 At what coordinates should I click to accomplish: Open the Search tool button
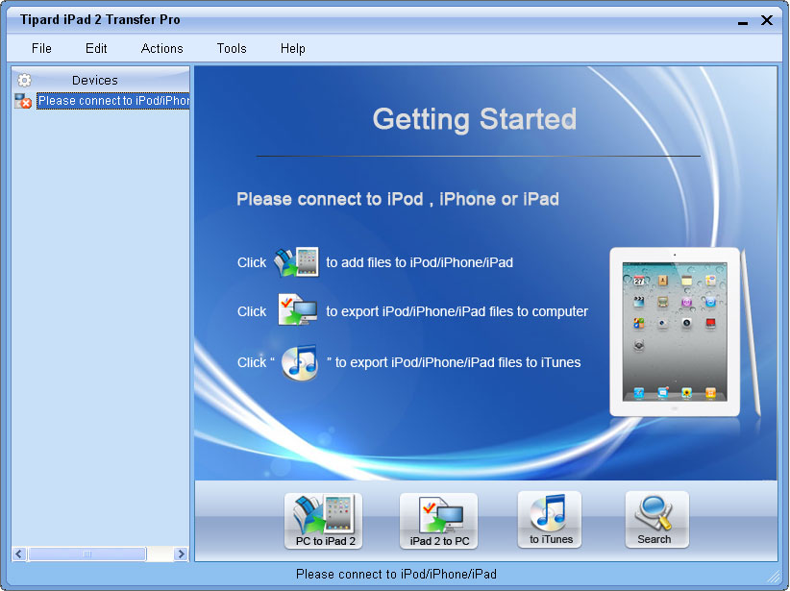655,520
